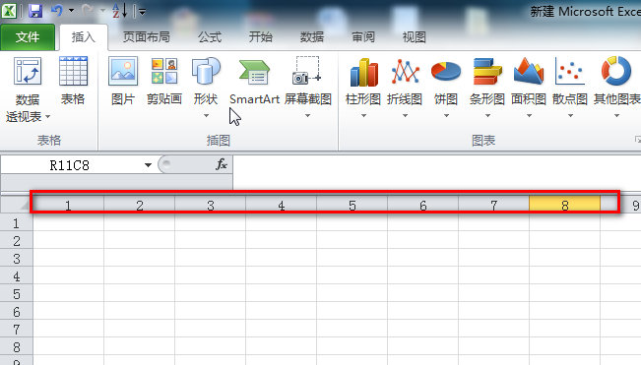Viewport: 641px width, 365px height.
Task: Click the cell at row 1, column 1
Action: tap(68, 222)
